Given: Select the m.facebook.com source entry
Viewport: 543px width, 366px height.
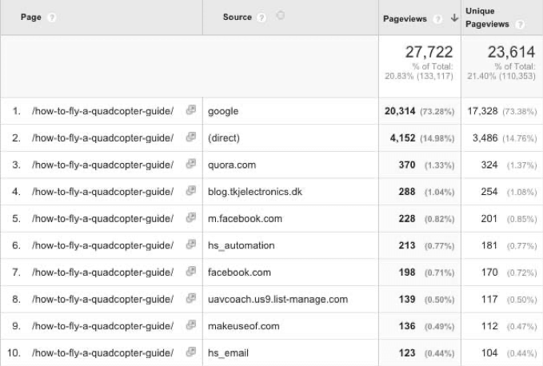Looking at the screenshot, I should pos(245,219).
